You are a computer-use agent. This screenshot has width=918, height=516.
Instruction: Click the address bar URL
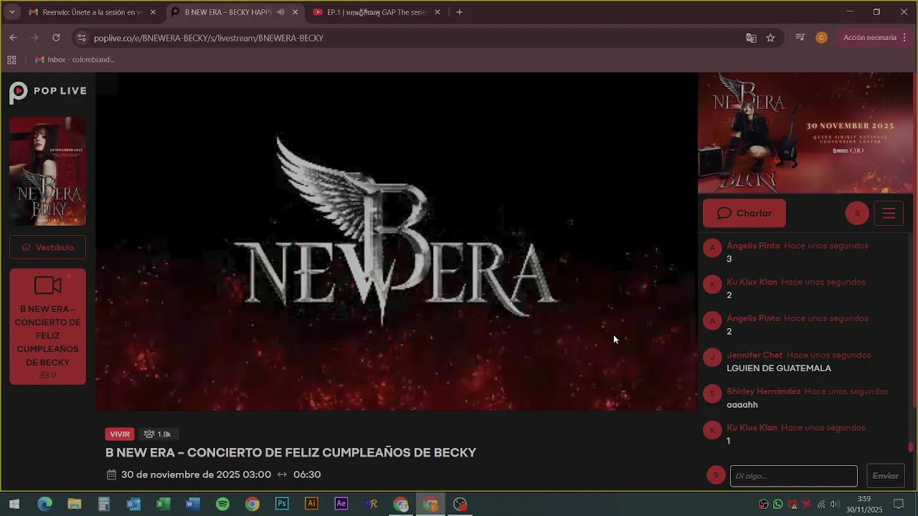[208, 38]
